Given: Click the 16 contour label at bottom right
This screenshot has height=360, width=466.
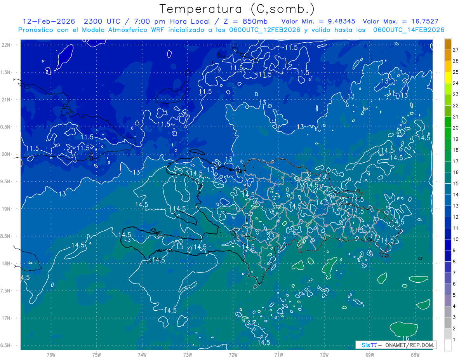Looking at the screenshot, I should tap(406, 338).
